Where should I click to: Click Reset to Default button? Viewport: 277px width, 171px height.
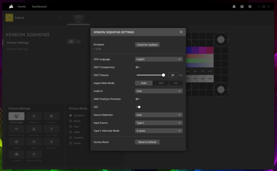147,142
